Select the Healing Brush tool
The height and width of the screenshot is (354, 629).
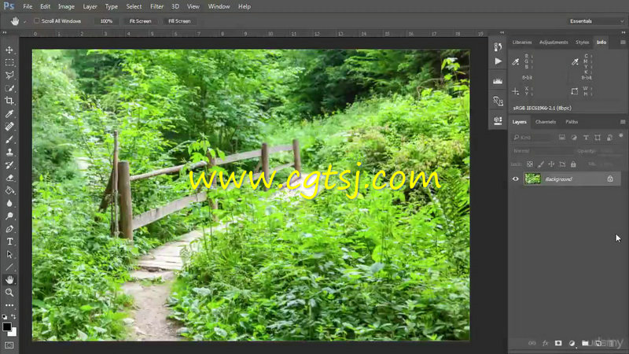coord(9,127)
